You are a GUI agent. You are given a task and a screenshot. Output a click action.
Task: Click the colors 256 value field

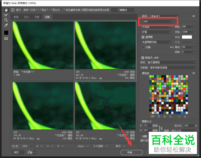pyautogui.click(x=187, y=27)
